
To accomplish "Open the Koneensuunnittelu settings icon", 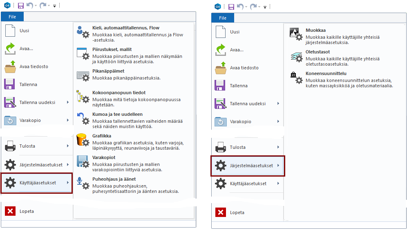I will pyautogui.click(x=295, y=78).
